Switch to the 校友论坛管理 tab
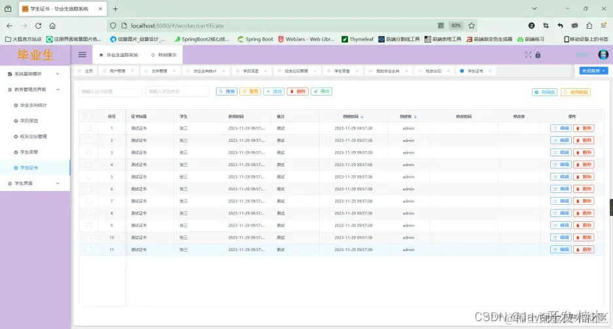This screenshot has height=329, width=613. click(296, 71)
